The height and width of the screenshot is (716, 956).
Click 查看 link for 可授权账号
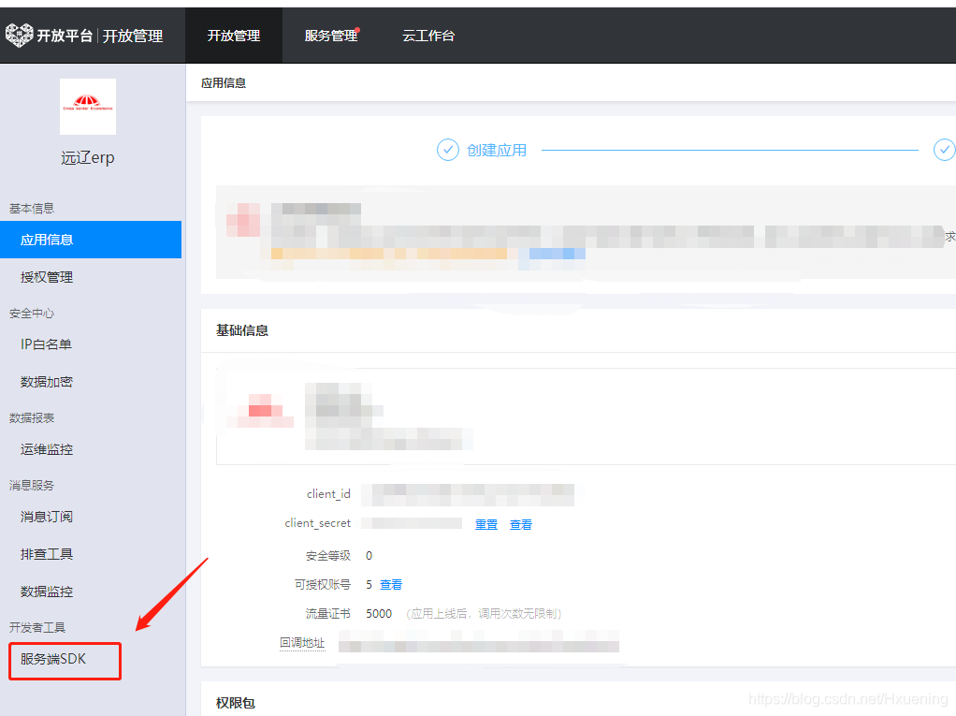(391, 584)
